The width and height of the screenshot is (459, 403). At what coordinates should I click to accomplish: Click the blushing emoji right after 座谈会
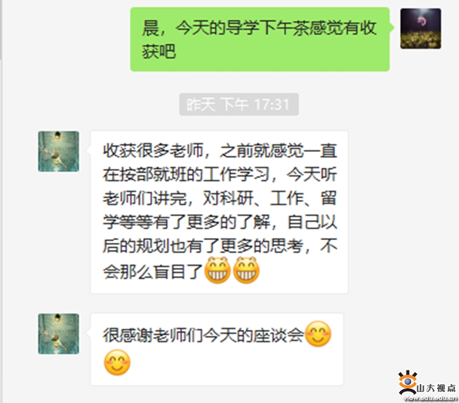318,334
